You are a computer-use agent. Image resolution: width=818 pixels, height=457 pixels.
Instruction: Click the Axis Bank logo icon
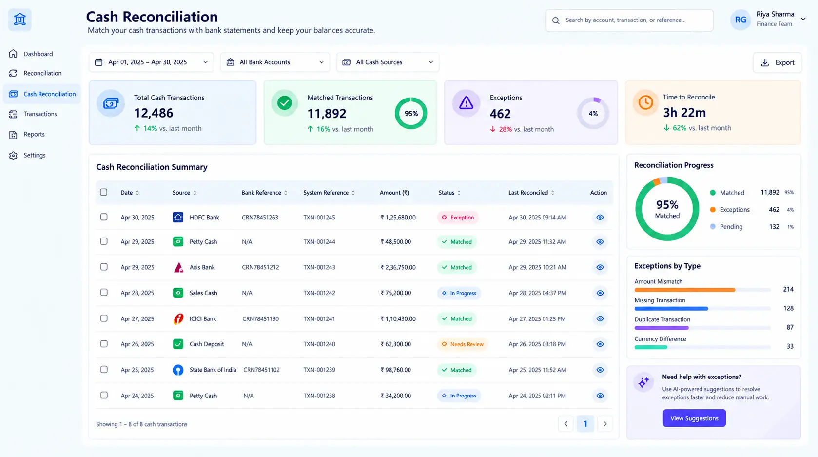[x=178, y=267]
